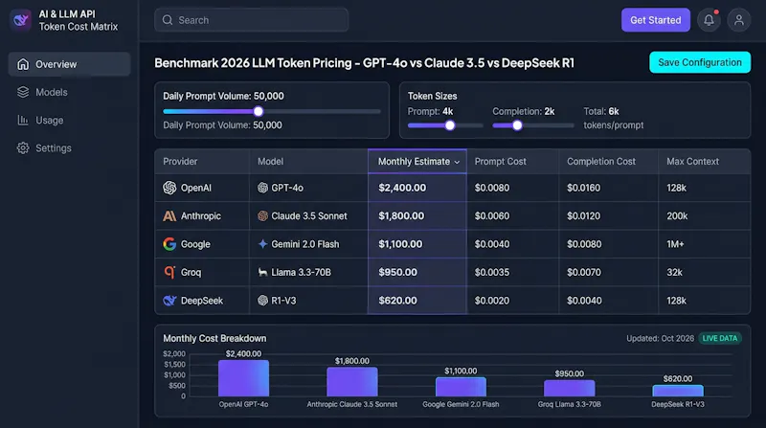
Task: Click the OpenAI GPT-4o chart bar
Action: (x=243, y=378)
